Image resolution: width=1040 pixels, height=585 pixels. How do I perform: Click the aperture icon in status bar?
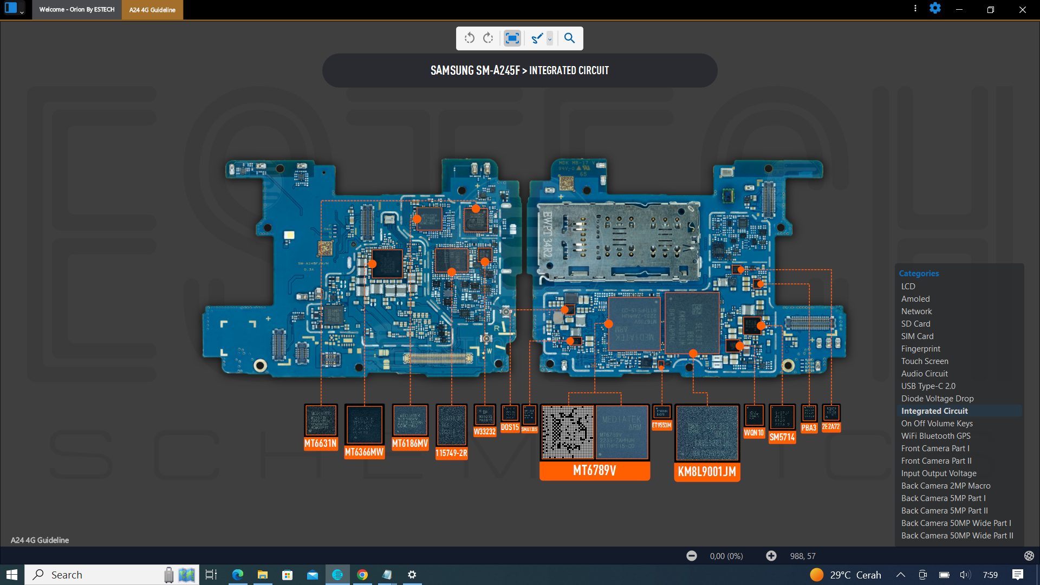(1029, 556)
